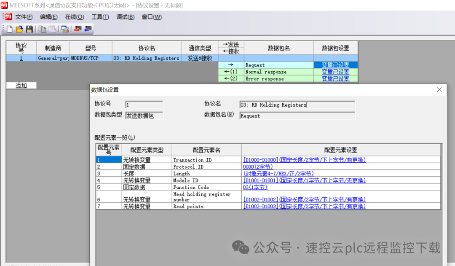Open Head holding register D1002-D1002 link
Image resolution: width=455 pixels, height=266 pixels.
click(305, 199)
